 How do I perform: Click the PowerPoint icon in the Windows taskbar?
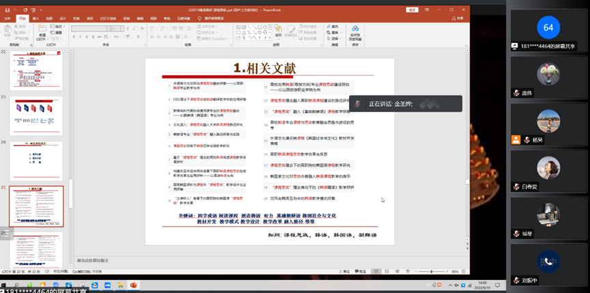coord(134,285)
